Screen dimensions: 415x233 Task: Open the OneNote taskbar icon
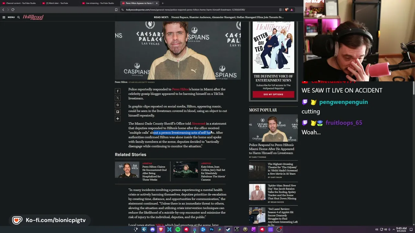tap(254, 229)
